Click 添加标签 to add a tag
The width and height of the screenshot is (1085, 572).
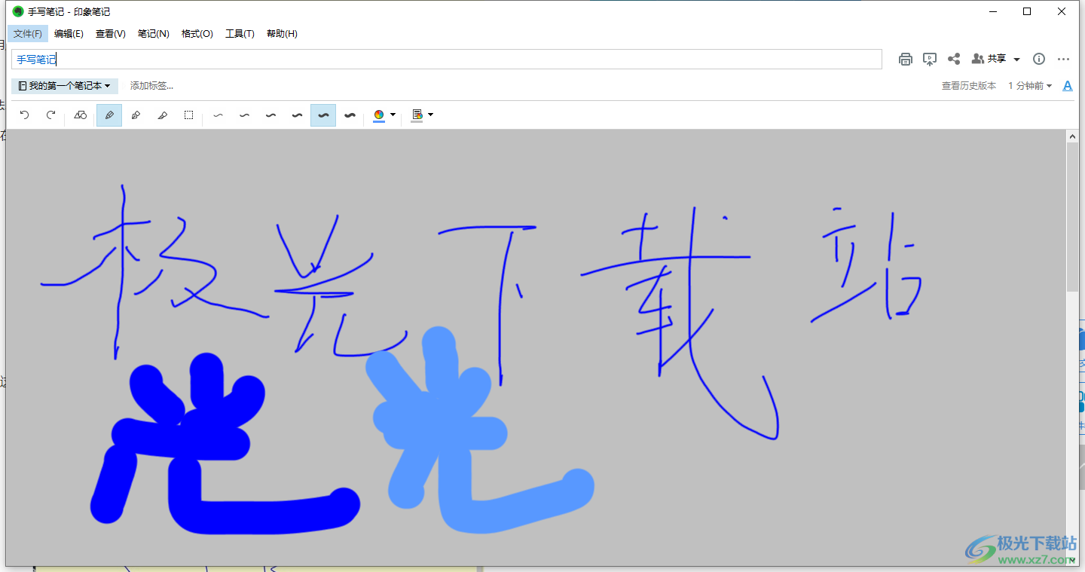click(x=151, y=86)
